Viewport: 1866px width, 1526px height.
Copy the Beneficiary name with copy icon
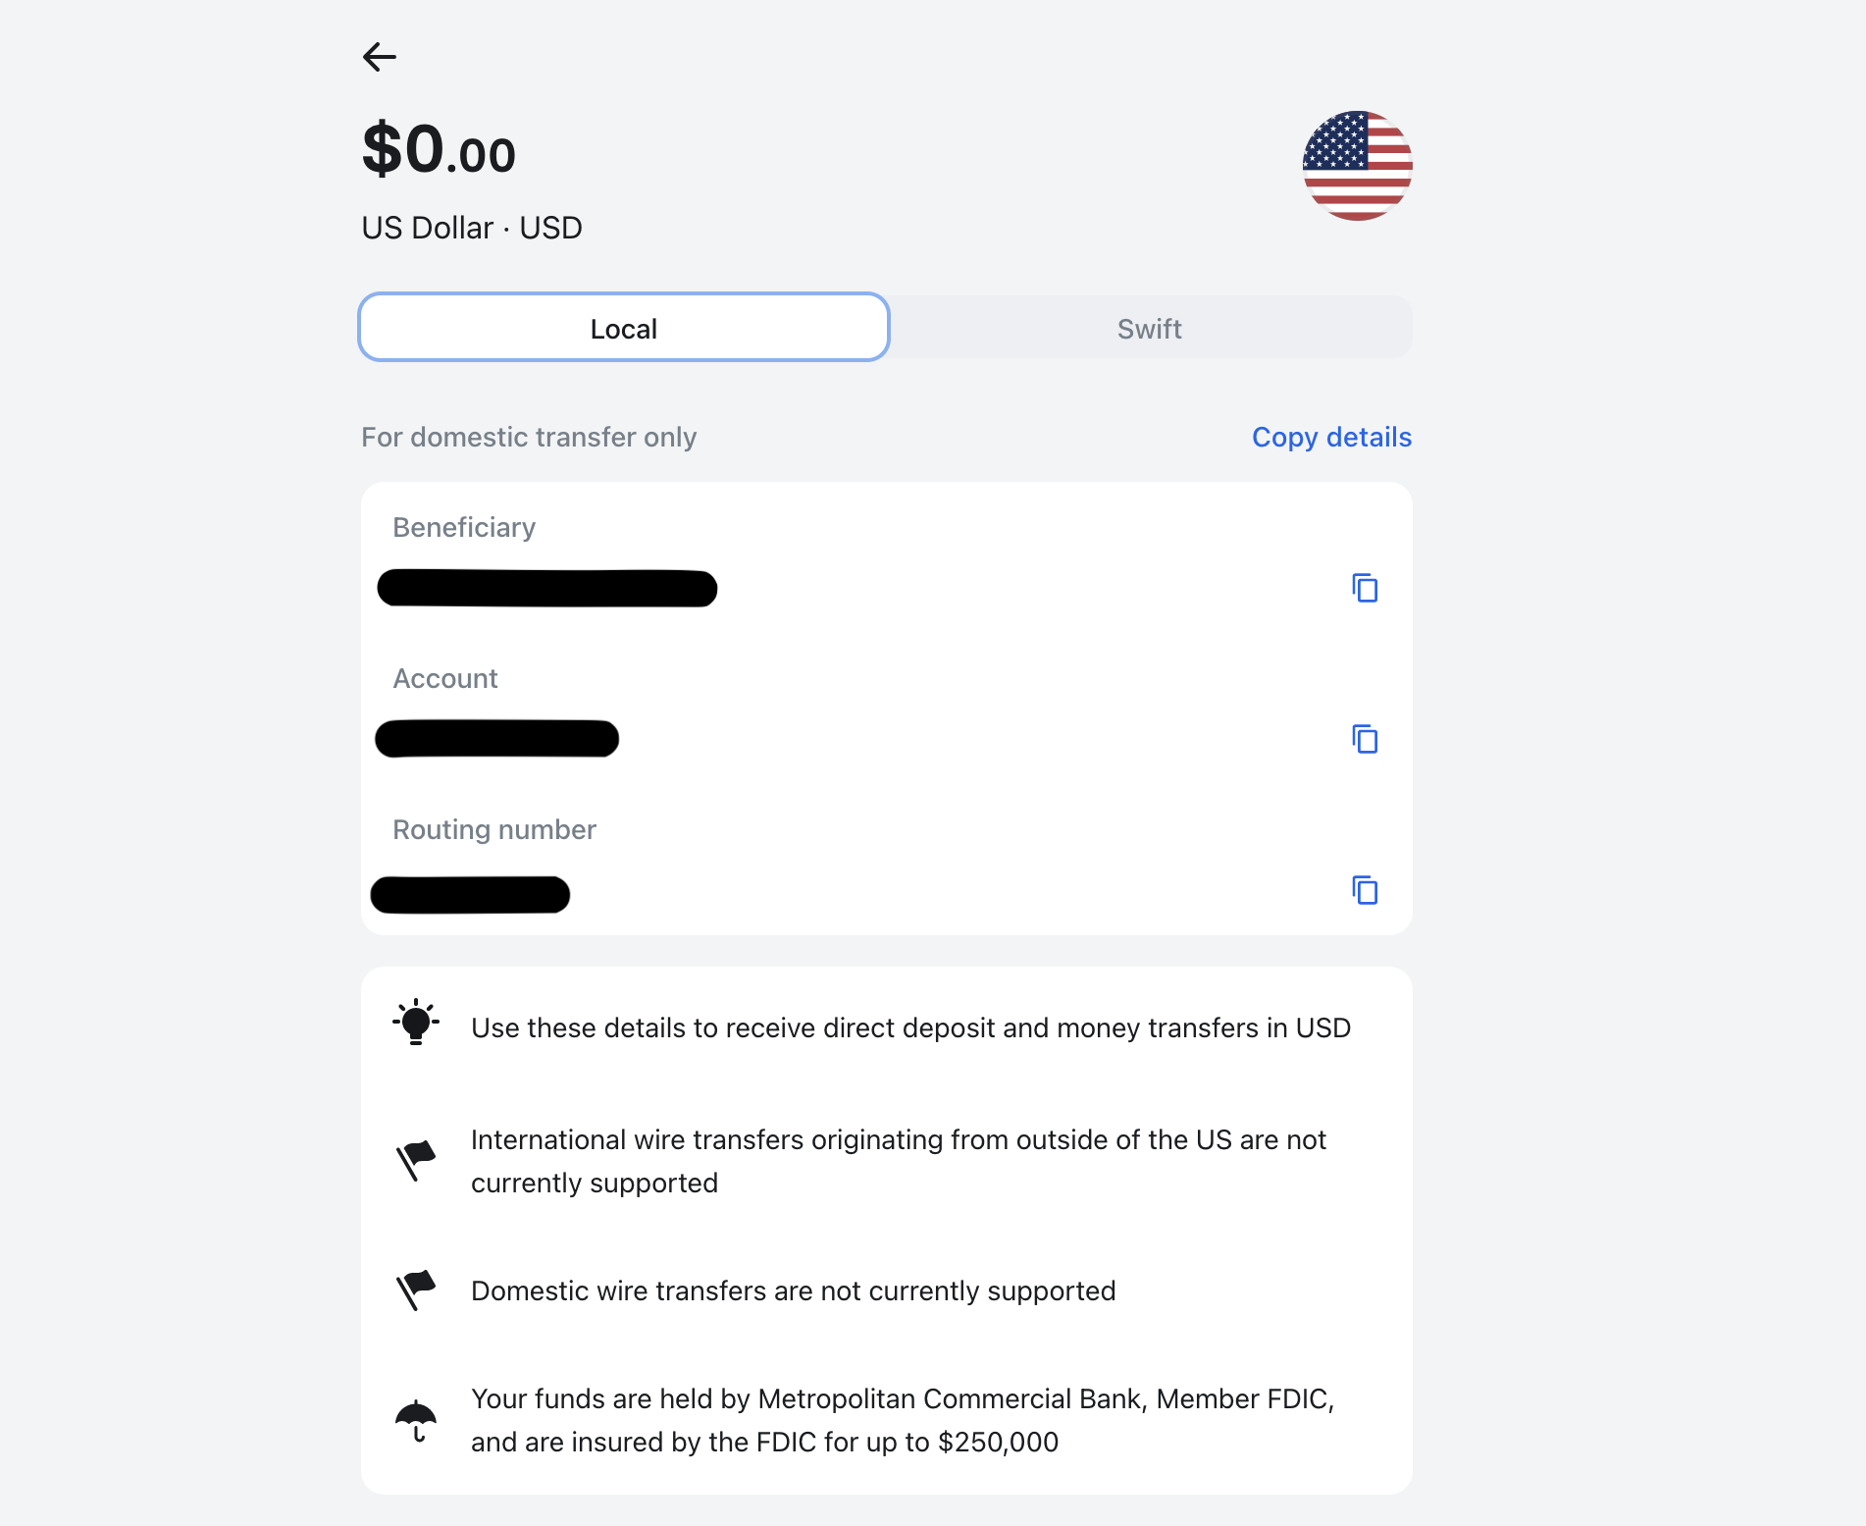1365,588
